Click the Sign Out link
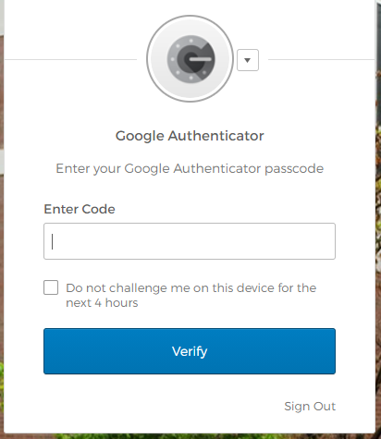The image size is (381, 439). pos(310,407)
